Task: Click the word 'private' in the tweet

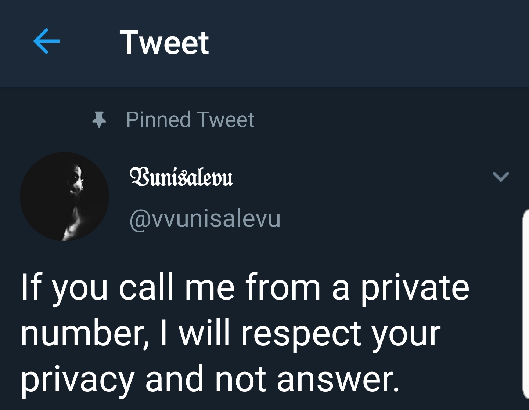Action: click(x=415, y=288)
